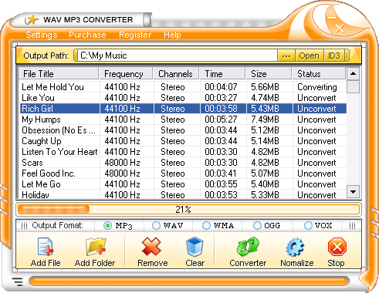The image size is (379, 293).
Task: Select the highlighted 'Rich Girl' row
Action: click(183, 109)
